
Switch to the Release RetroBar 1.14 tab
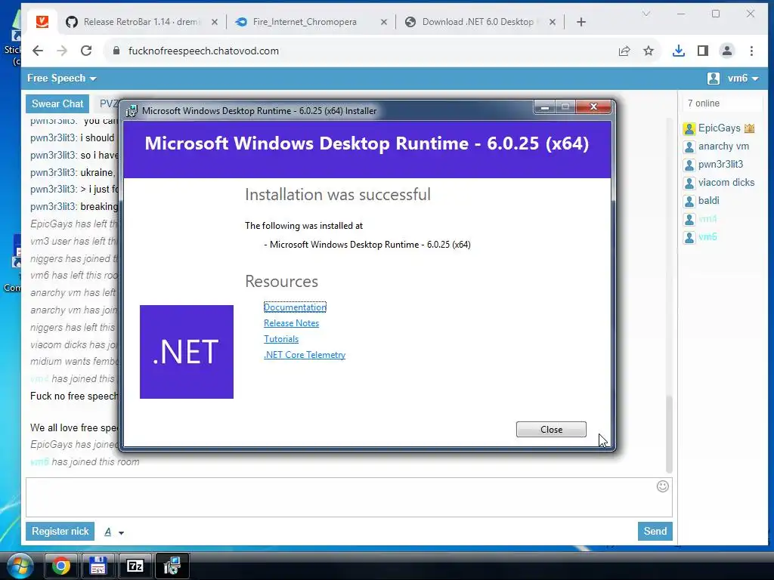pyautogui.click(x=142, y=22)
